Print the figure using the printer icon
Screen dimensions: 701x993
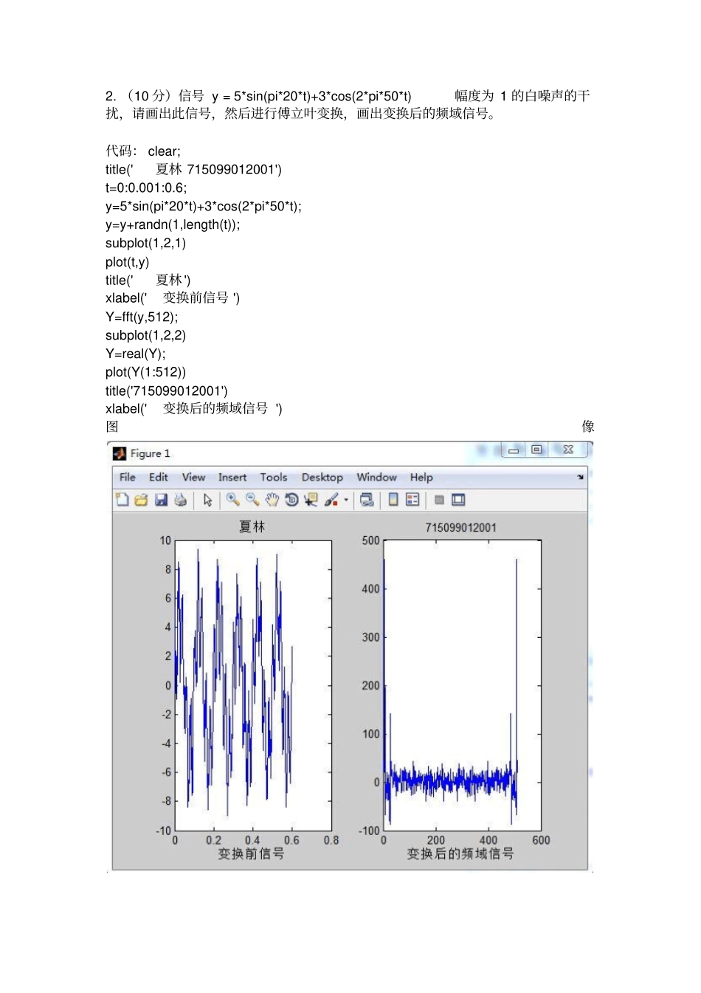point(181,500)
